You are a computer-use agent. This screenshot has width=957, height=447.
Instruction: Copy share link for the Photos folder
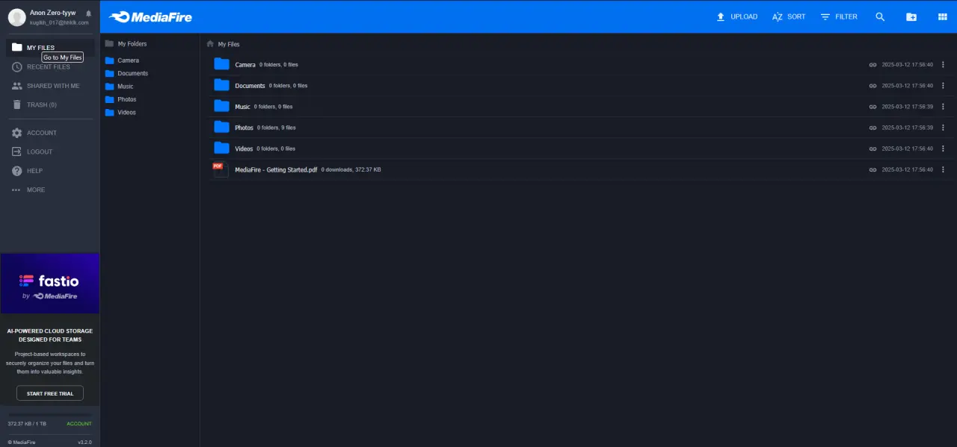pos(873,128)
